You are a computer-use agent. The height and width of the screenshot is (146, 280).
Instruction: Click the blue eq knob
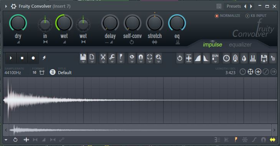point(177,23)
